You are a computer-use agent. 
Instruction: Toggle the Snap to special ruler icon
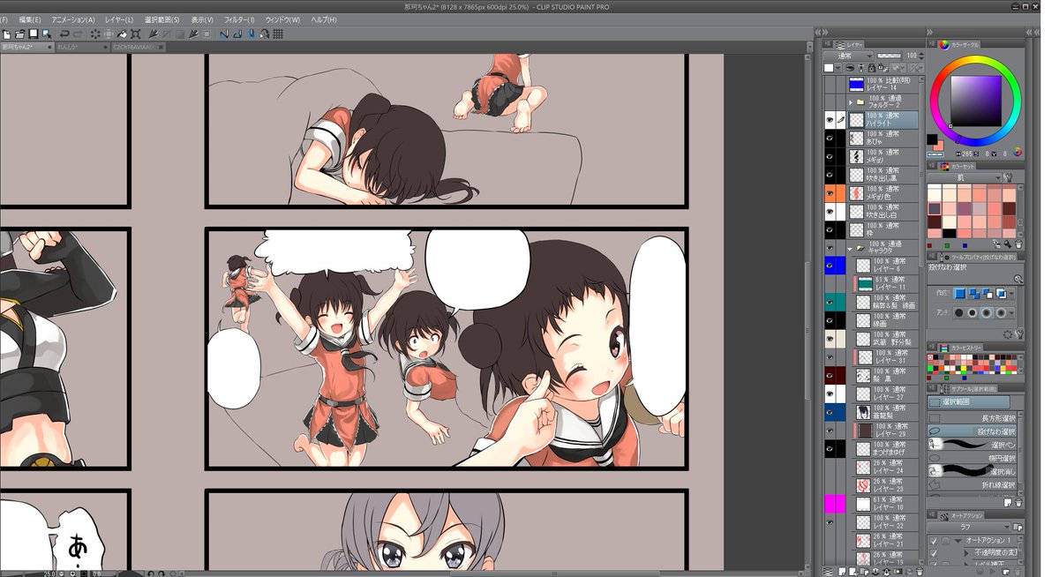coord(237,34)
